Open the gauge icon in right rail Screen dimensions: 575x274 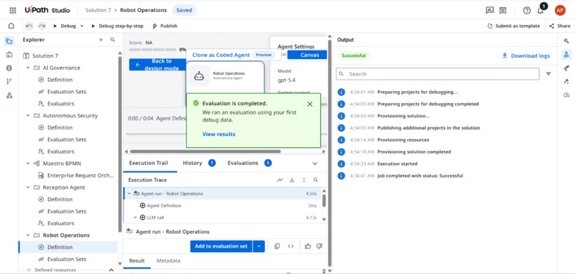click(566, 95)
